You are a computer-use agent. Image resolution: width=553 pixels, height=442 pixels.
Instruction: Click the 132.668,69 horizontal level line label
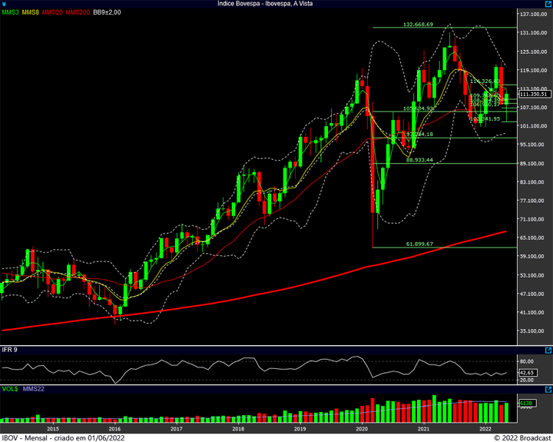418,25
